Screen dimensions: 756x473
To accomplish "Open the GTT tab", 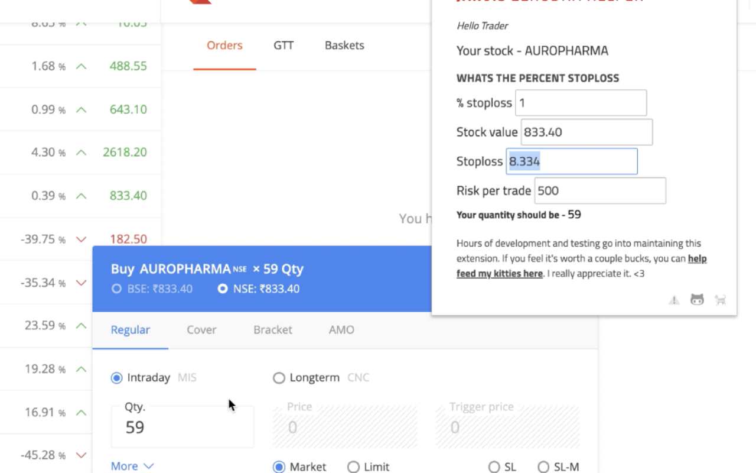I will [x=283, y=46].
